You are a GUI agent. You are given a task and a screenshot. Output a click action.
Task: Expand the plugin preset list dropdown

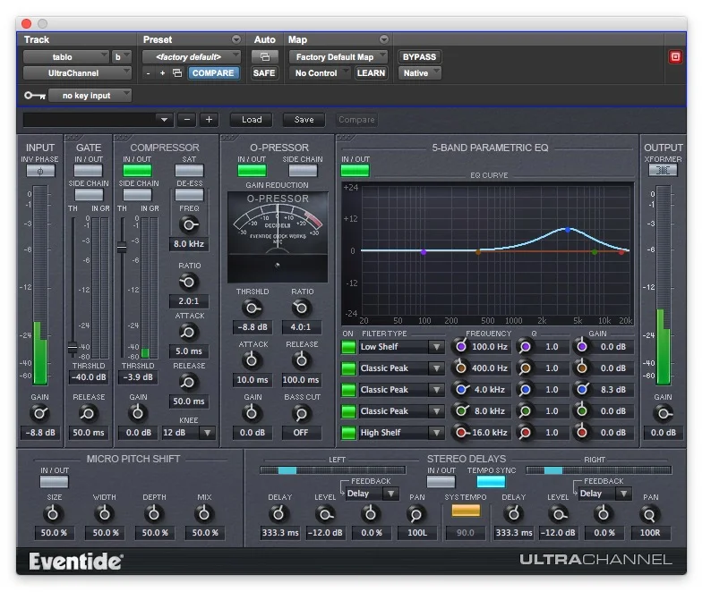164,120
